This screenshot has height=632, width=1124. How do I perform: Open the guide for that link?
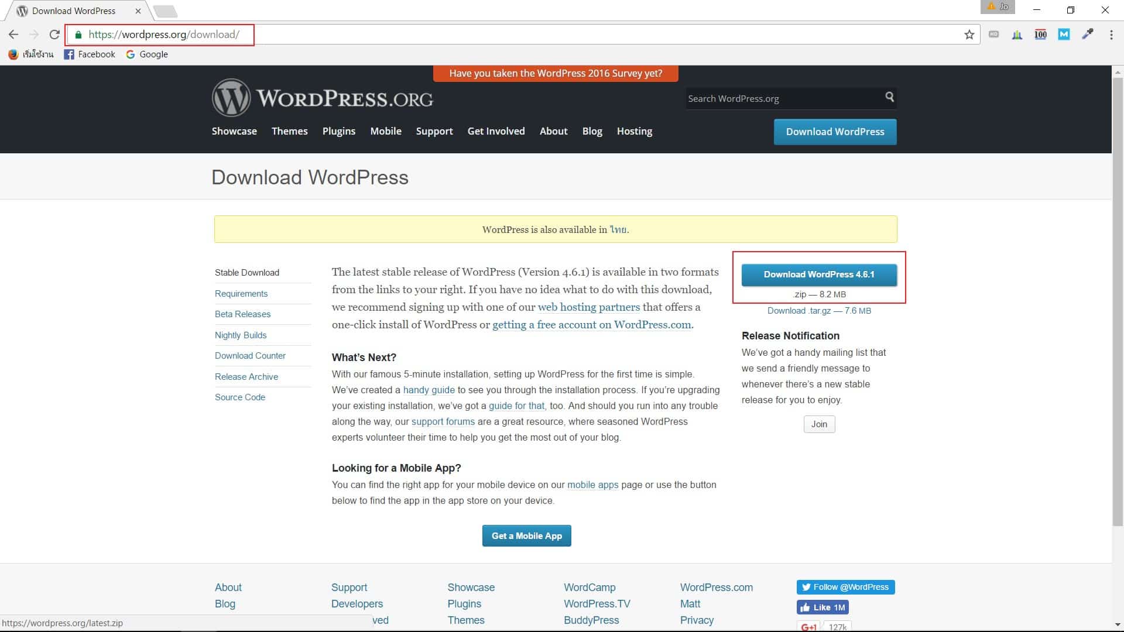[x=516, y=406]
